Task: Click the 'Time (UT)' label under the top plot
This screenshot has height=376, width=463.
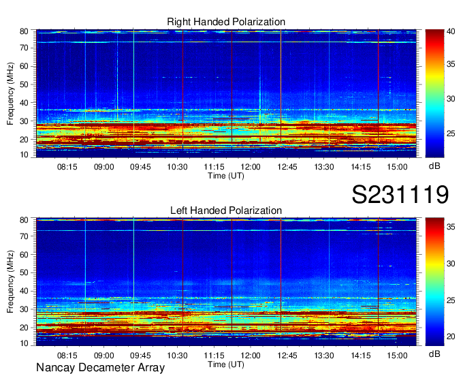Action: pyautogui.click(x=226, y=176)
